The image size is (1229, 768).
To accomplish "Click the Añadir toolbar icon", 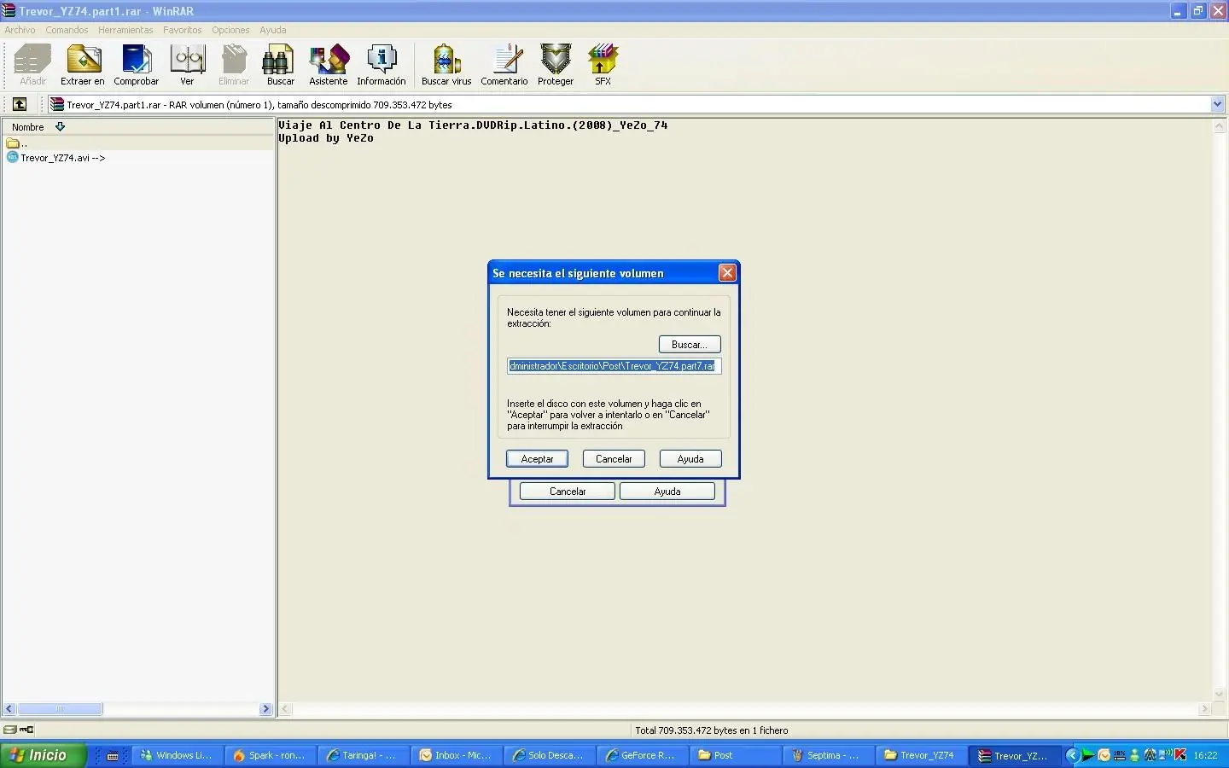I will pyautogui.click(x=33, y=60).
